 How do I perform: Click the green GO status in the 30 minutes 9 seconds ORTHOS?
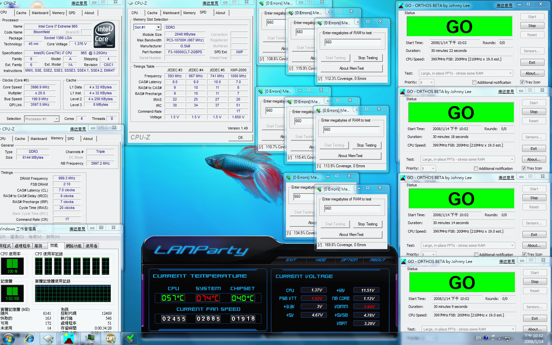(462, 282)
